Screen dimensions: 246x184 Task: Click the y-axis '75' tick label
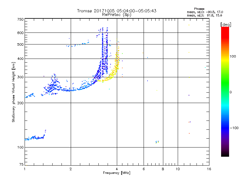22,164
